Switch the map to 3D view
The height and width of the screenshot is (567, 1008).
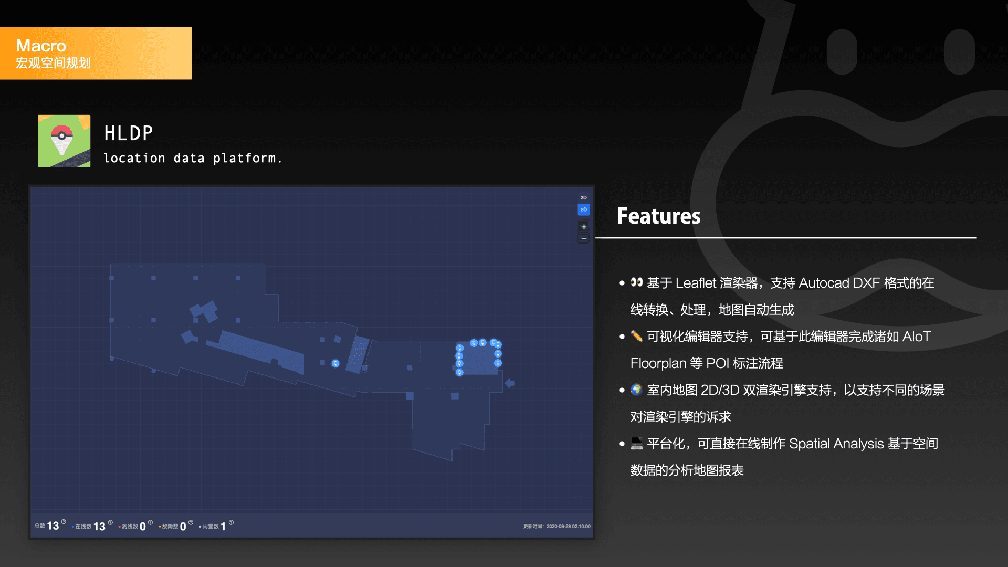pos(583,198)
